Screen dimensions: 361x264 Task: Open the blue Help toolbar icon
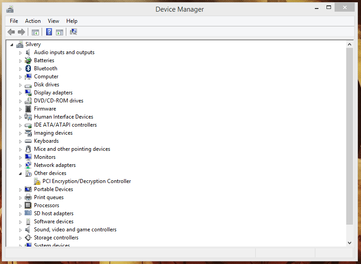tap(49, 32)
